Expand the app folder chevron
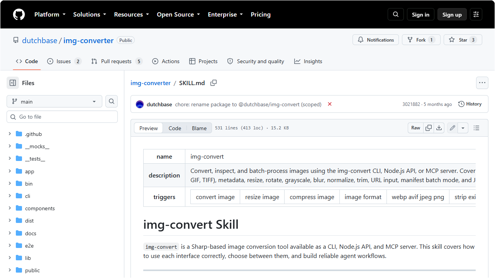This screenshot has width=495, height=278. [10, 171]
